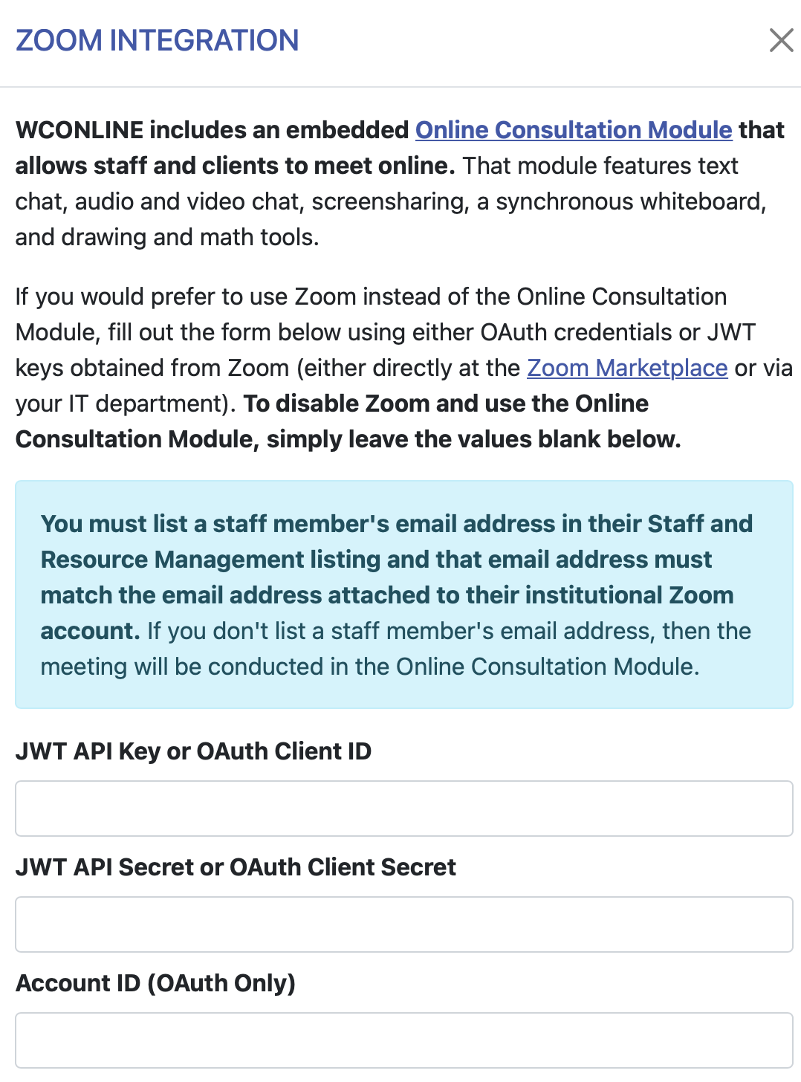Click the "keys obtained from Zoom" text

[152, 368]
